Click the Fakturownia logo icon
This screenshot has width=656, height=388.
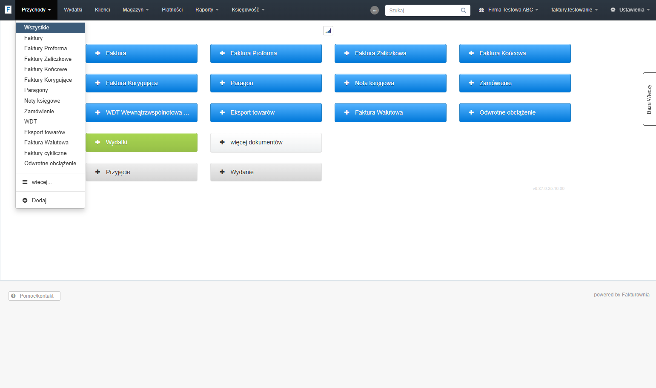click(x=8, y=9)
